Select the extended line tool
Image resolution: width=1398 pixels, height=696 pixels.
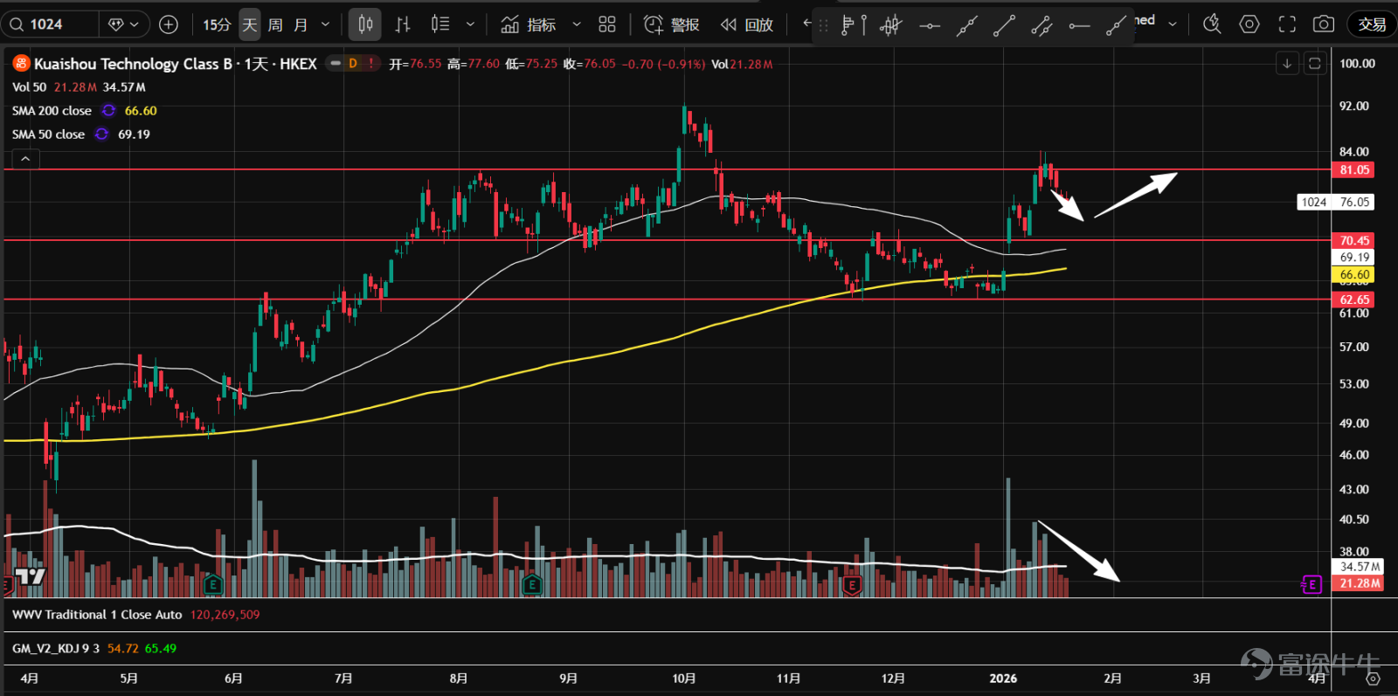pos(966,26)
